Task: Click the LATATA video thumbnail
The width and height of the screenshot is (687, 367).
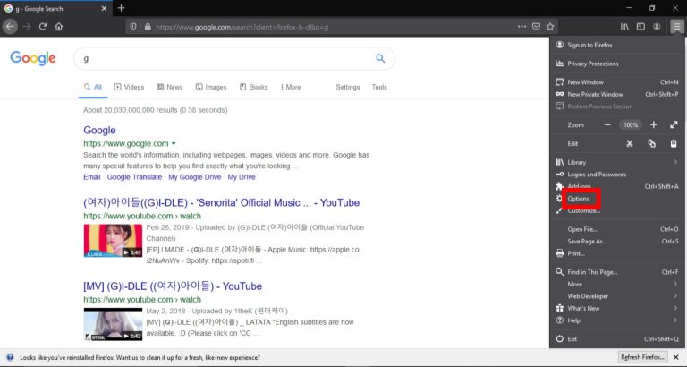Action: (113, 324)
